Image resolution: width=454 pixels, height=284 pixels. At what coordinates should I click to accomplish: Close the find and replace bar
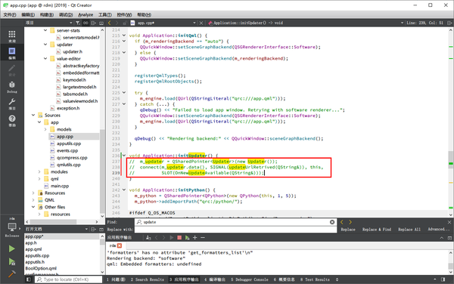point(449,222)
